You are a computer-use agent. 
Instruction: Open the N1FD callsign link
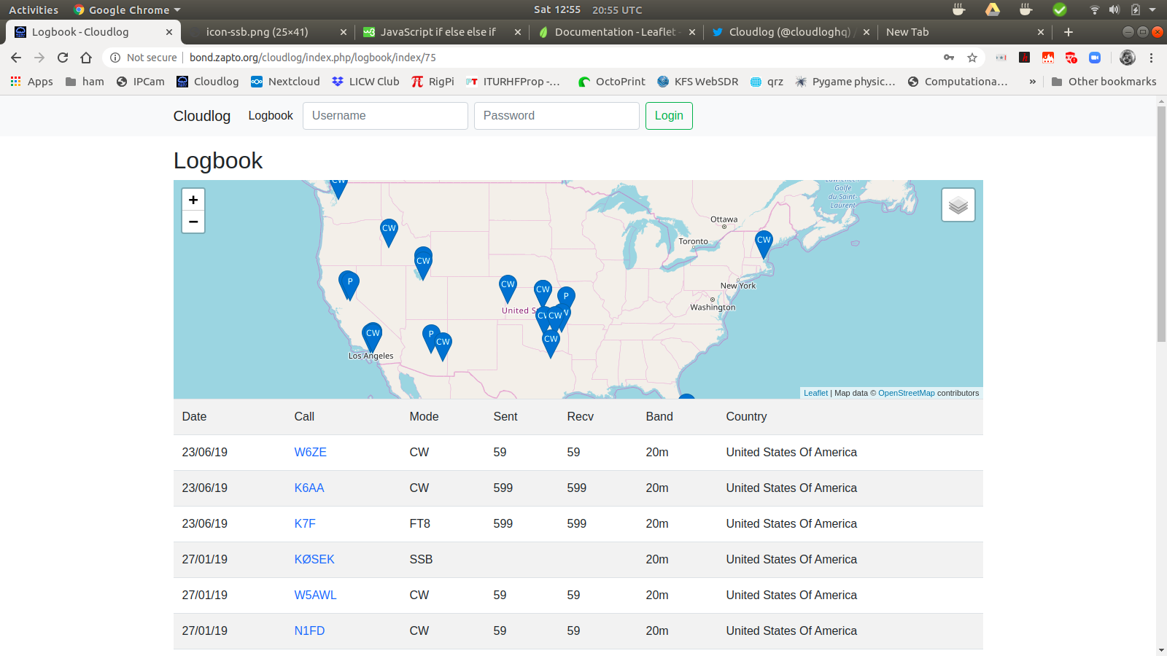tap(309, 631)
